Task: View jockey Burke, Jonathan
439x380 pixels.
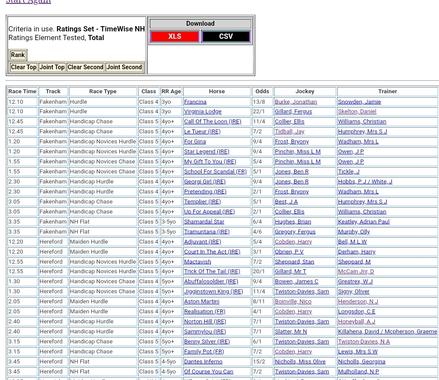Action: coord(295,102)
